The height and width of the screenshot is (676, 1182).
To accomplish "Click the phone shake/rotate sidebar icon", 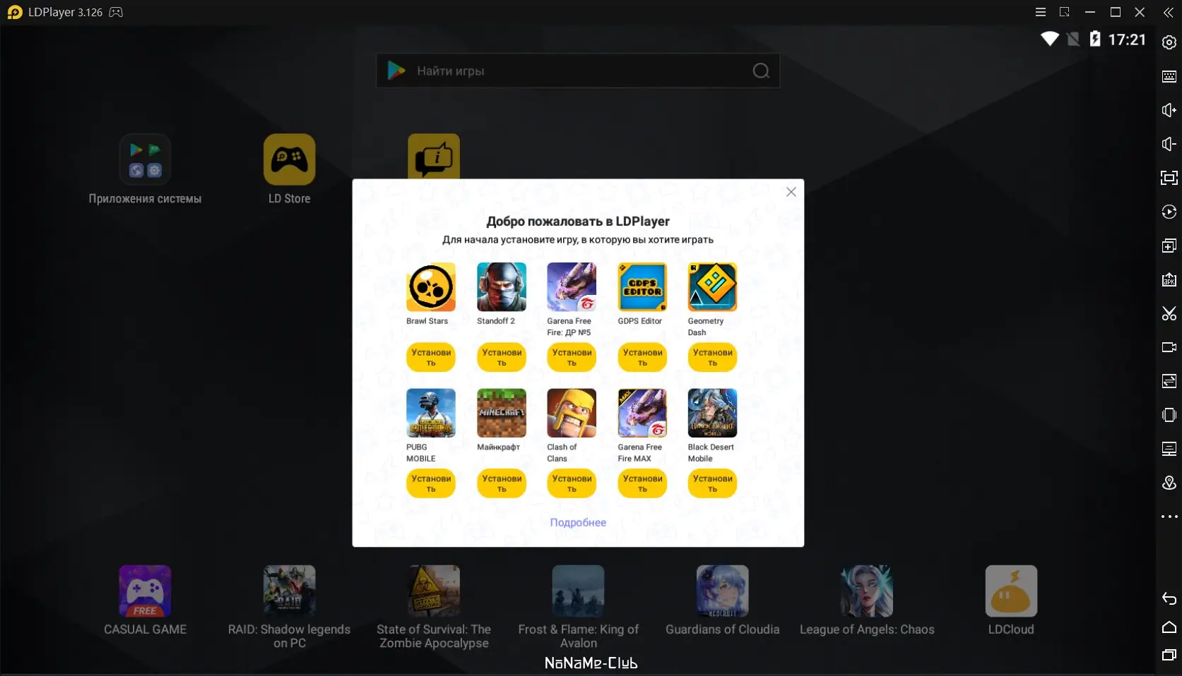I will (1169, 415).
